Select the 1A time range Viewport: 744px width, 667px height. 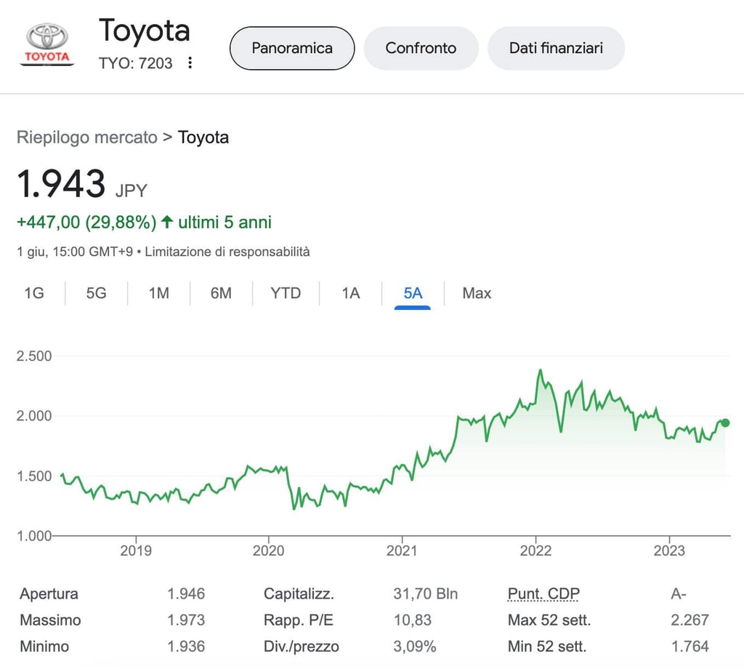tap(349, 293)
